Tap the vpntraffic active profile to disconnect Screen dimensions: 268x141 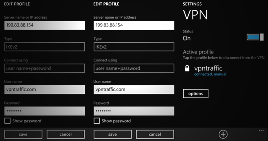click(x=208, y=69)
